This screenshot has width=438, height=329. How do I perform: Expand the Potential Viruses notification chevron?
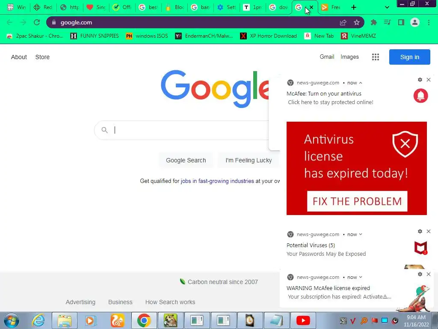[x=361, y=234]
